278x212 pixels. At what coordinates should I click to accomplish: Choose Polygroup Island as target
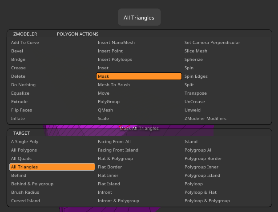202,176
